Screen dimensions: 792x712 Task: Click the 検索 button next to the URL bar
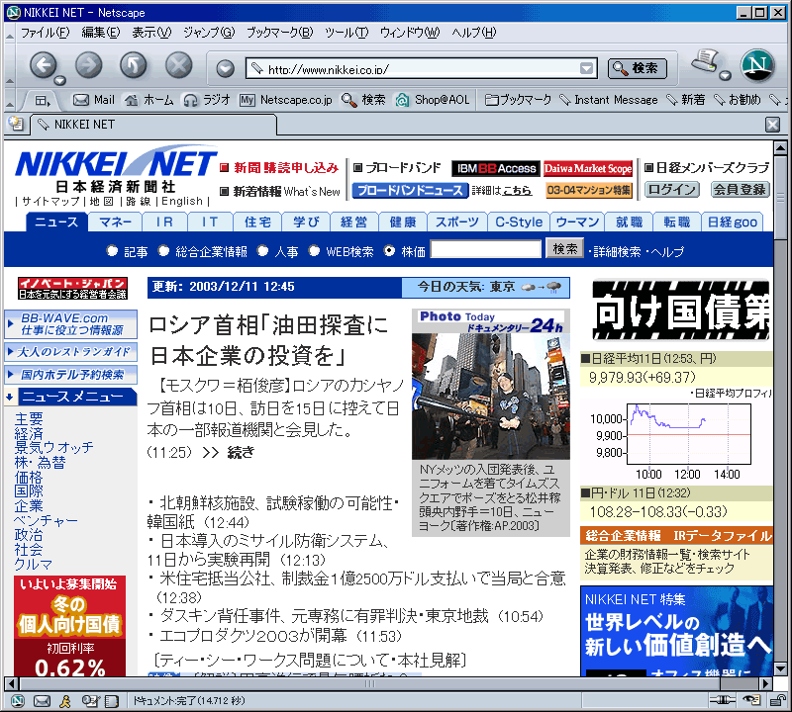tap(637, 68)
